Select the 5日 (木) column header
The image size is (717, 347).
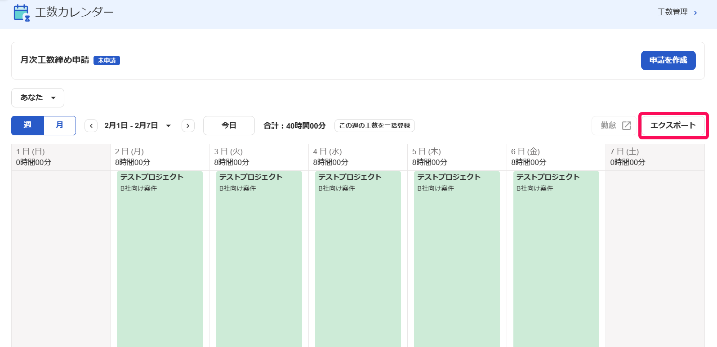point(457,157)
